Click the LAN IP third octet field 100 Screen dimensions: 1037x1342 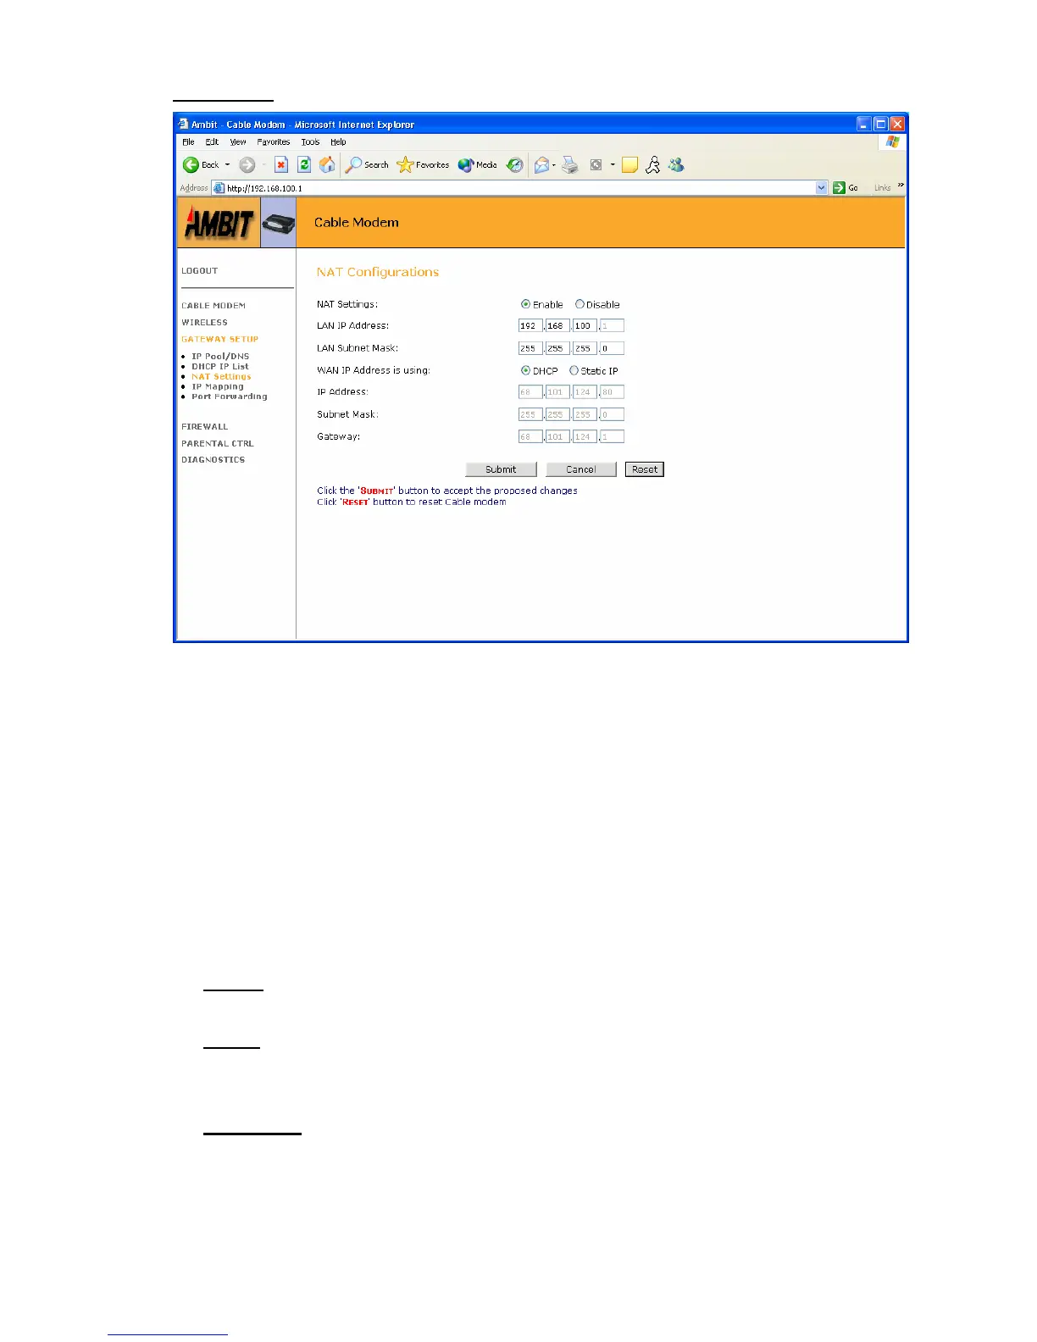[x=585, y=325]
